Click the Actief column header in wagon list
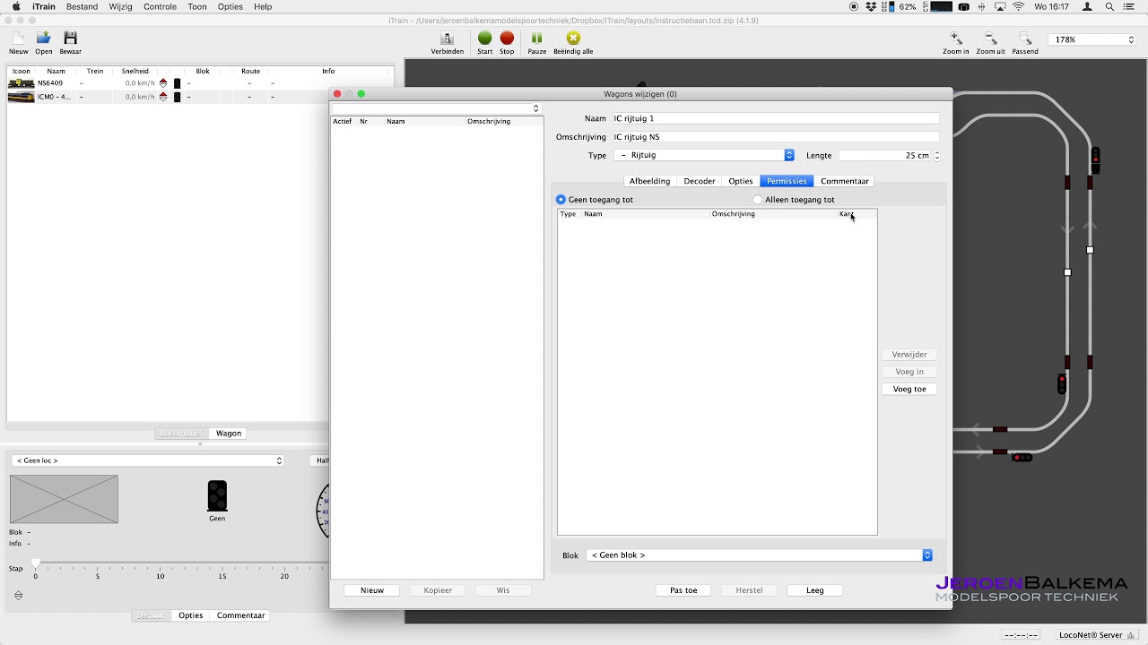Screen dimensions: 1148x645 (344, 121)
